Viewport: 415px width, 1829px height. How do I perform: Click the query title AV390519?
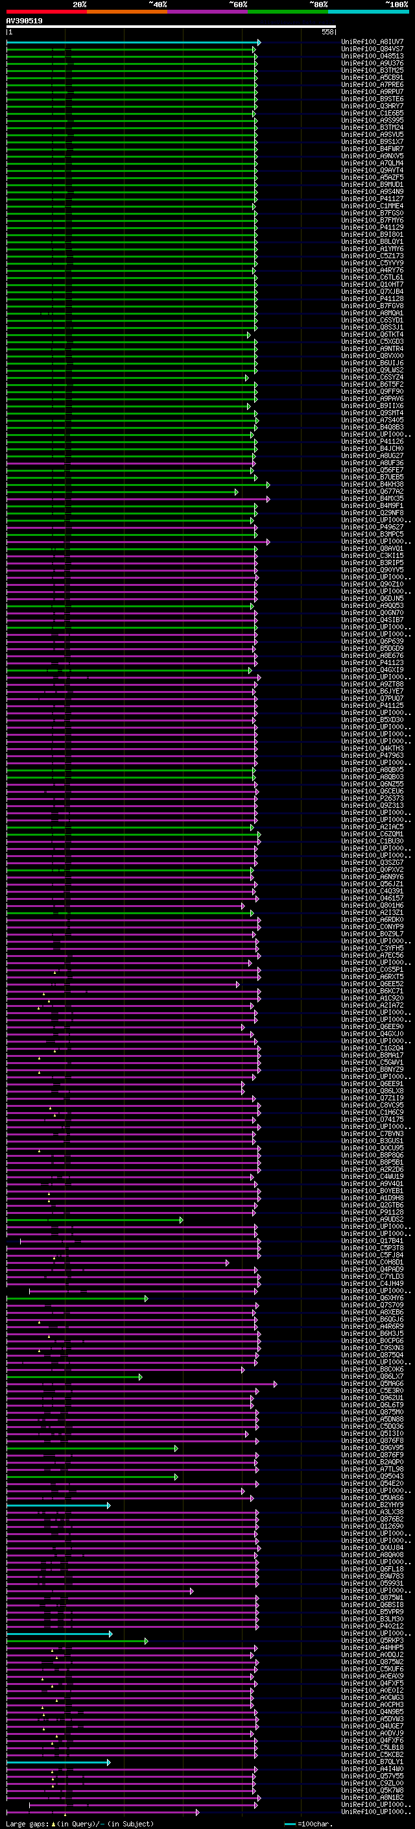point(24,21)
